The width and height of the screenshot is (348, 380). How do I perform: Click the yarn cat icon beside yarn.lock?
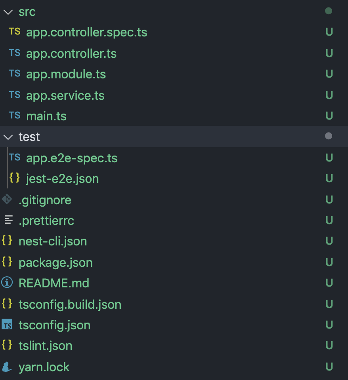[x=7, y=367]
